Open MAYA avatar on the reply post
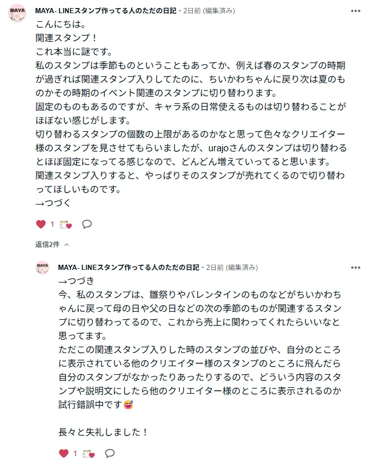 pos(42,268)
